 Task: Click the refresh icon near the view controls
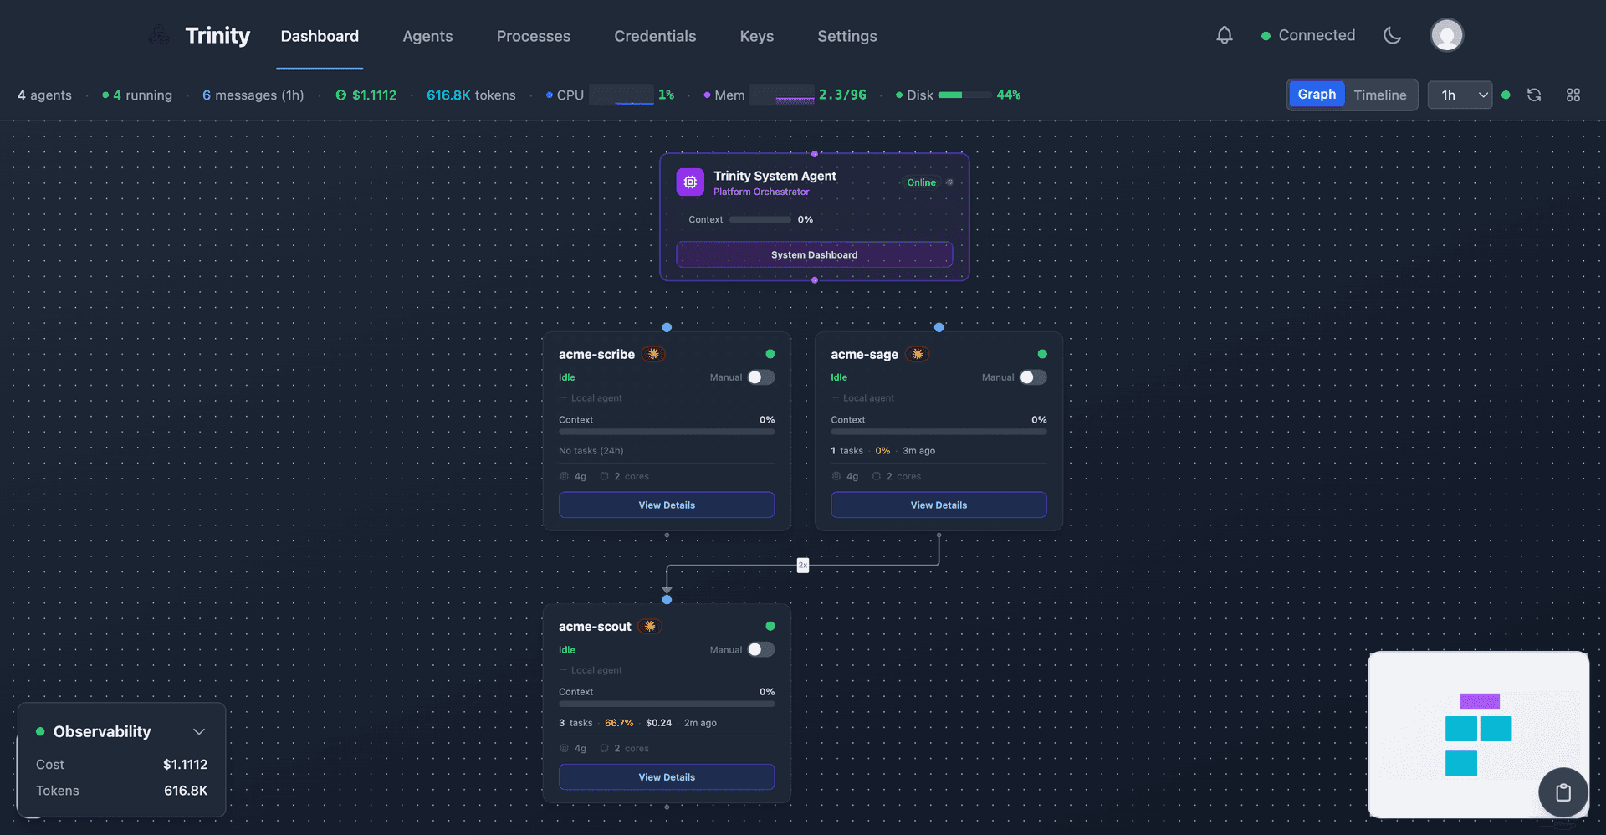1534,95
